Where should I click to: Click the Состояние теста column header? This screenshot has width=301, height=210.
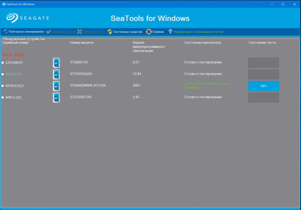point(262,43)
